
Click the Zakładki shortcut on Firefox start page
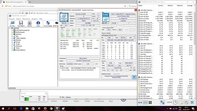pyautogui.click(x=65, y=101)
